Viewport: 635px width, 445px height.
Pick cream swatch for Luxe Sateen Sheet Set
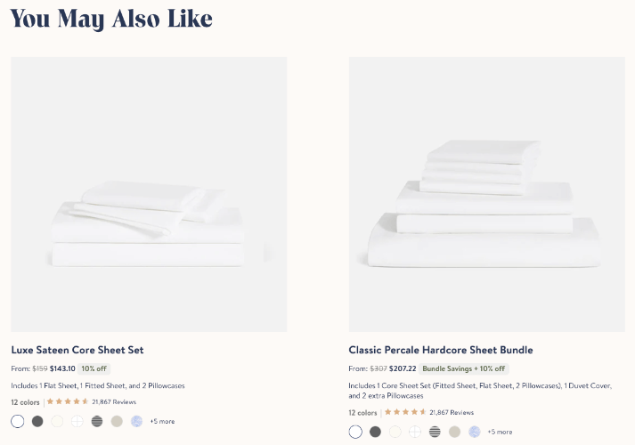click(58, 421)
